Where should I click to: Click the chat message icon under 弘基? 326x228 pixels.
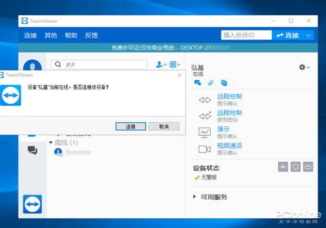(x=198, y=83)
